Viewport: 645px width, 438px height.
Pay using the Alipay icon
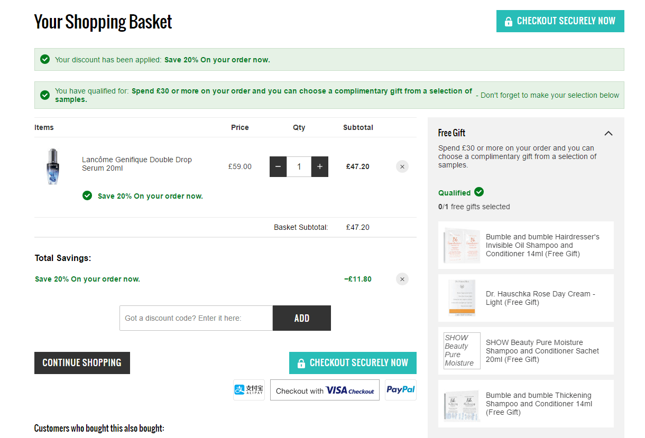pyautogui.click(x=249, y=390)
